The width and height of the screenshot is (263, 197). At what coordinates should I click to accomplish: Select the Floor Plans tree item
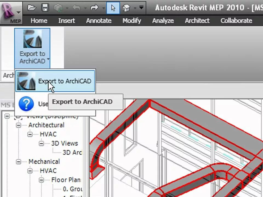pyautogui.click(x=66, y=180)
